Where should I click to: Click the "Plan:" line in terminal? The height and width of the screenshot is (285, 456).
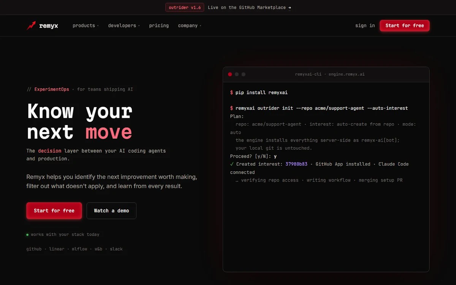coord(237,116)
